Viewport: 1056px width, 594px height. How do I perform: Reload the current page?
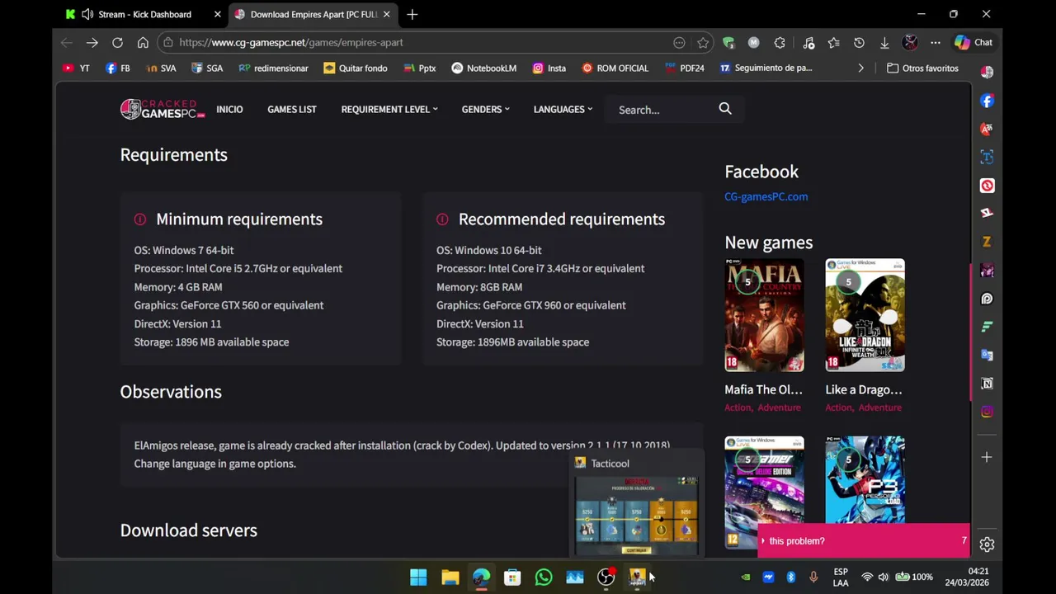click(x=117, y=42)
